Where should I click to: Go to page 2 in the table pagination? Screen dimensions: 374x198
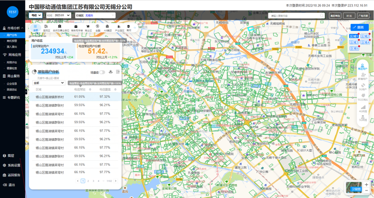[88, 181]
